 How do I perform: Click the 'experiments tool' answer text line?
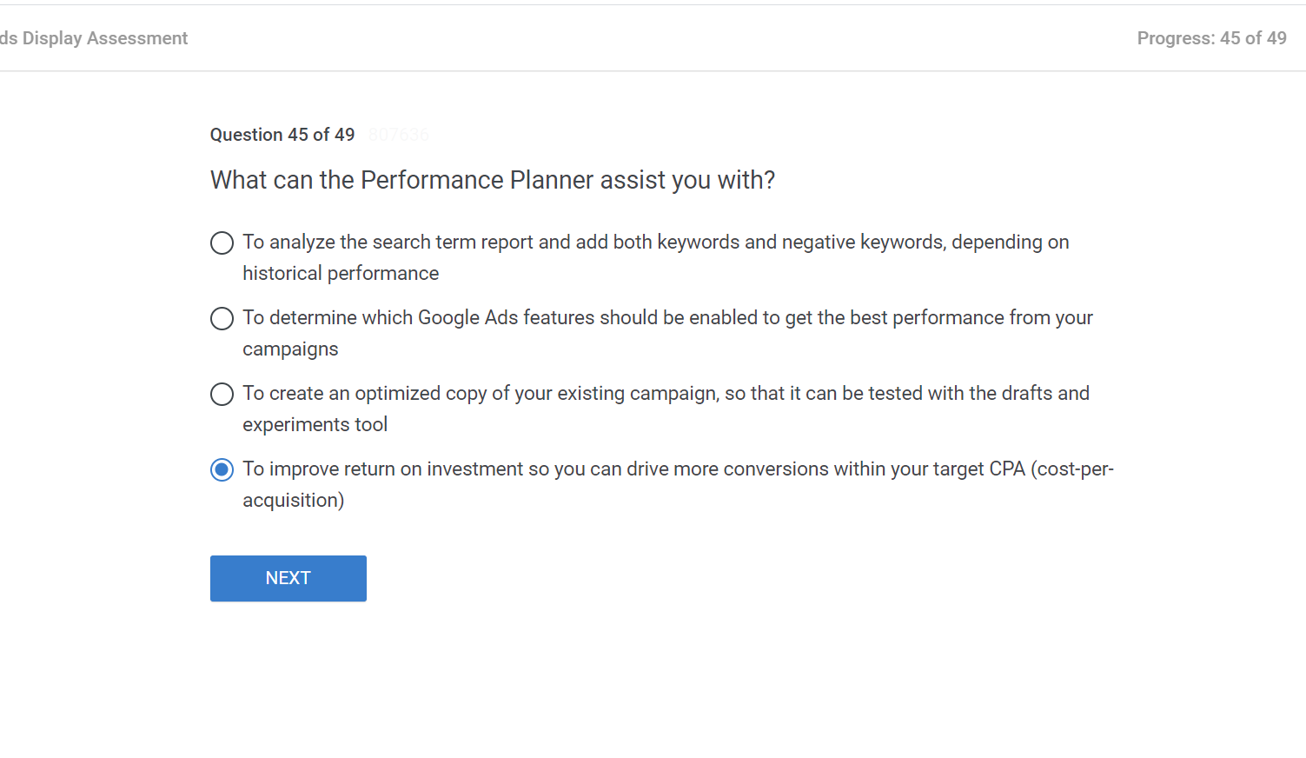pyautogui.click(x=315, y=424)
